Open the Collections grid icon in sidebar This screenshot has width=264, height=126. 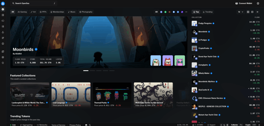coord(3,15)
